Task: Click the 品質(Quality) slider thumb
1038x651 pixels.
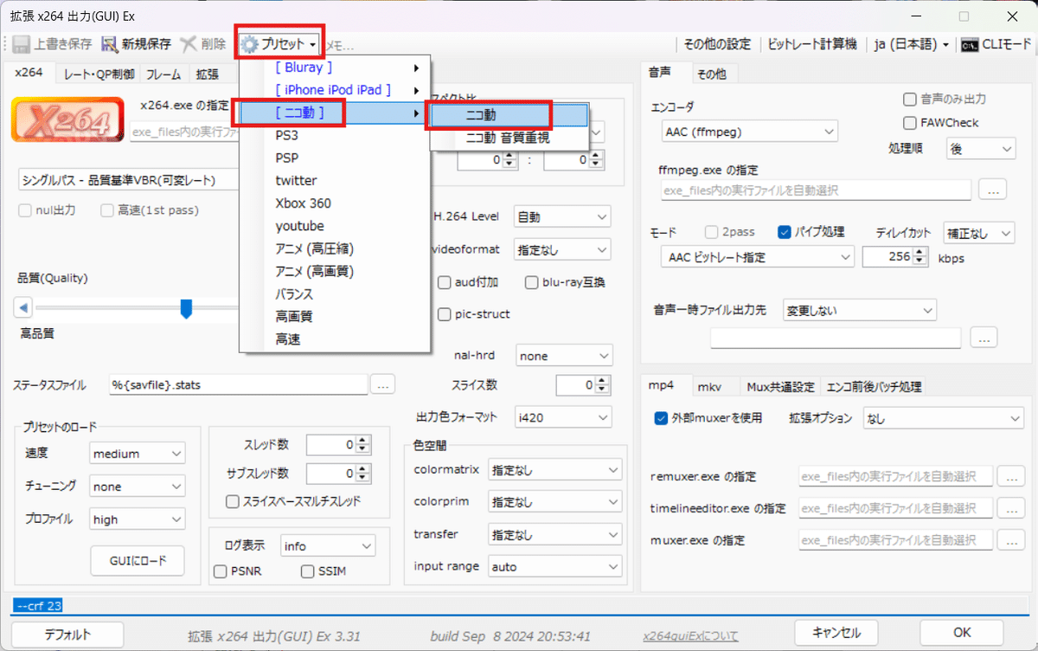Action: click(186, 308)
